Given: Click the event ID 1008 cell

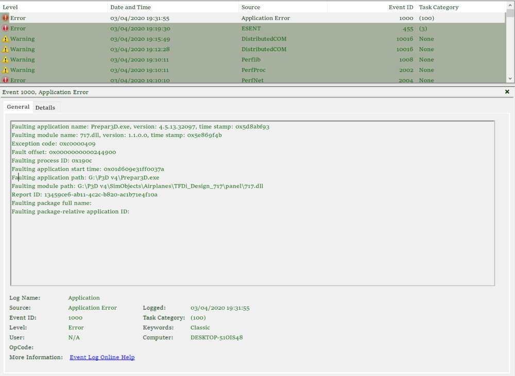Looking at the screenshot, I should tap(406, 59).
